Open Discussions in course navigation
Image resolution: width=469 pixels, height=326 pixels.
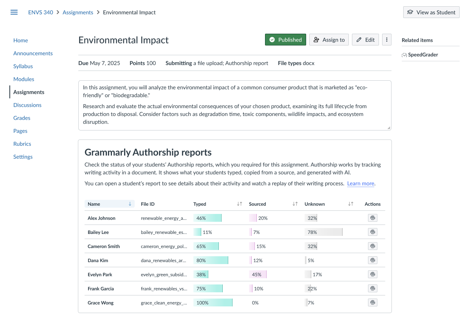[27, 105]
